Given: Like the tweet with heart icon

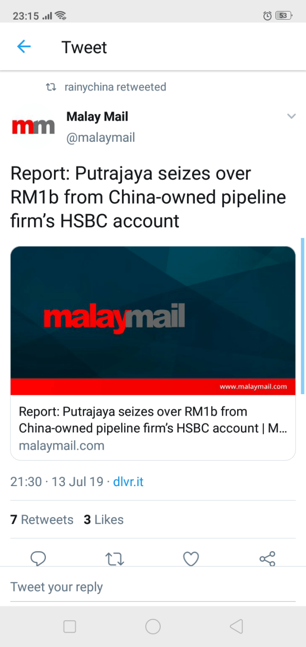Looking at the screenshot, I should coord(191,558).
